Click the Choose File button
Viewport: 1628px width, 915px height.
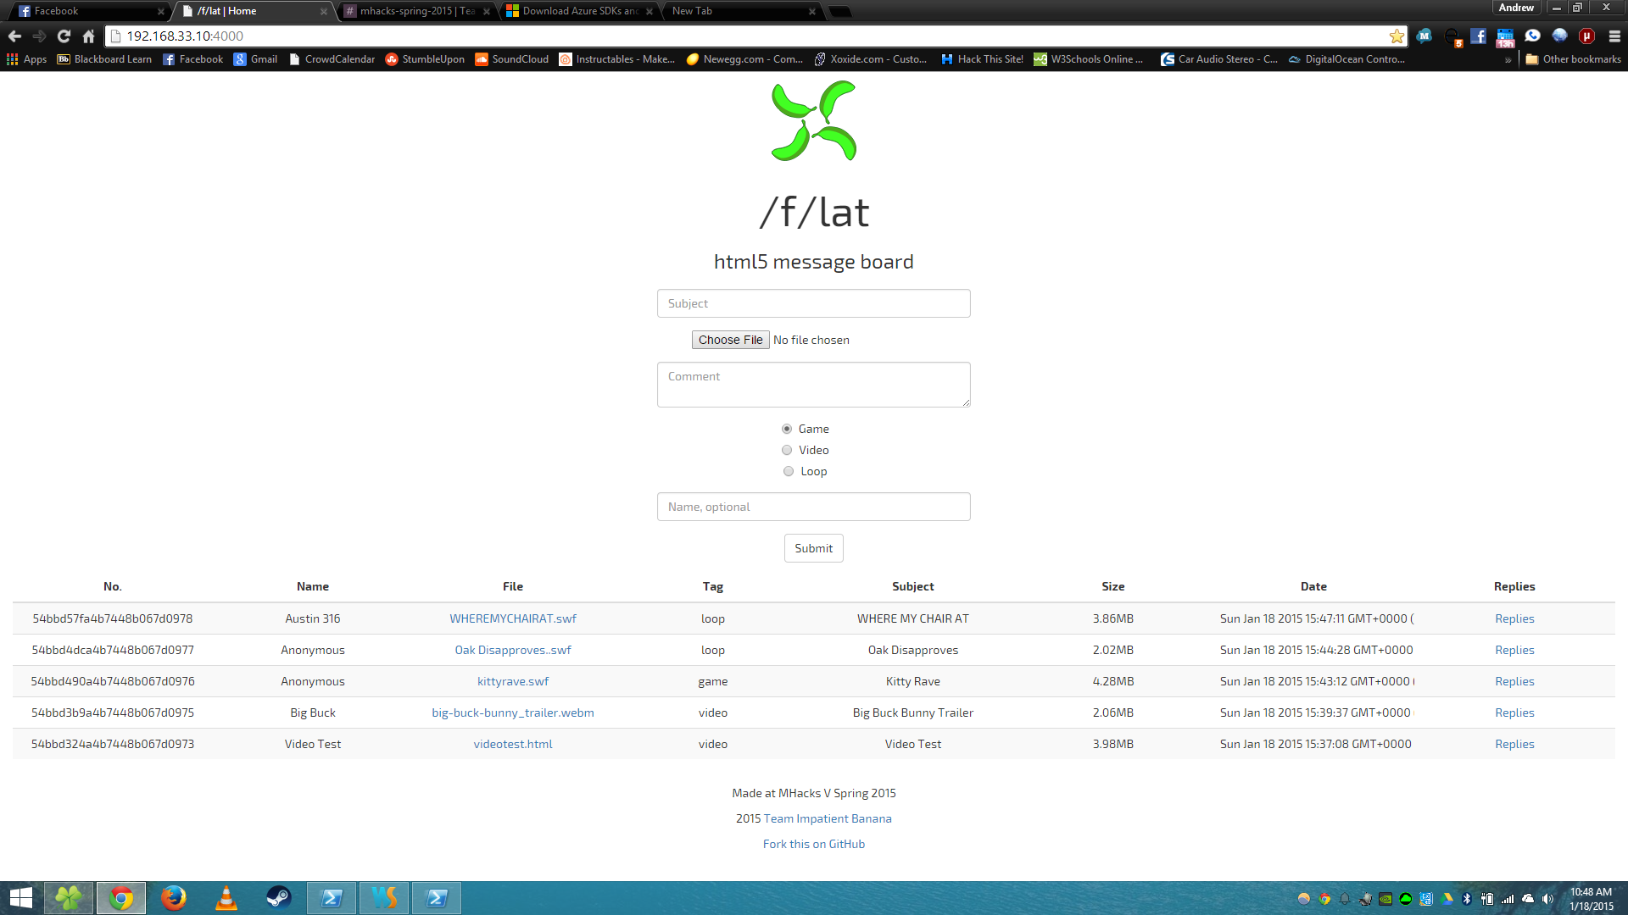730,340
